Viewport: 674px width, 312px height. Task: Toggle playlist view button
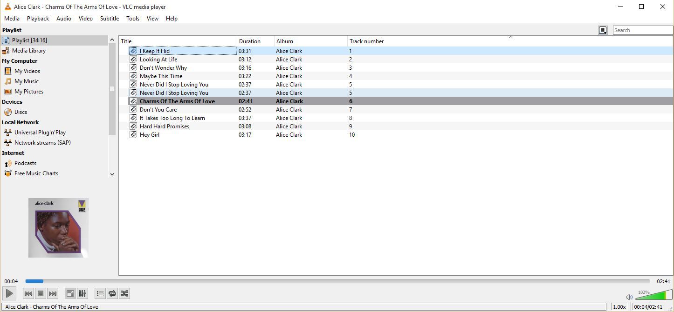coord(100,293)
